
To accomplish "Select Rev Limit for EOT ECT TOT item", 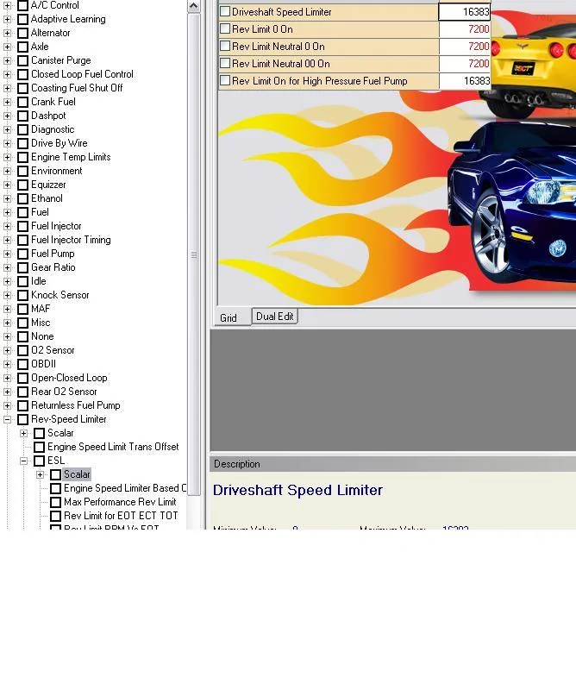I will pyautogui.click(x=121, y=516).
